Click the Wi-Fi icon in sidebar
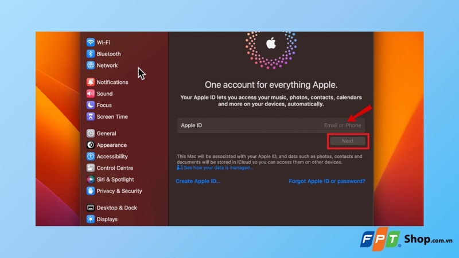 91,42
